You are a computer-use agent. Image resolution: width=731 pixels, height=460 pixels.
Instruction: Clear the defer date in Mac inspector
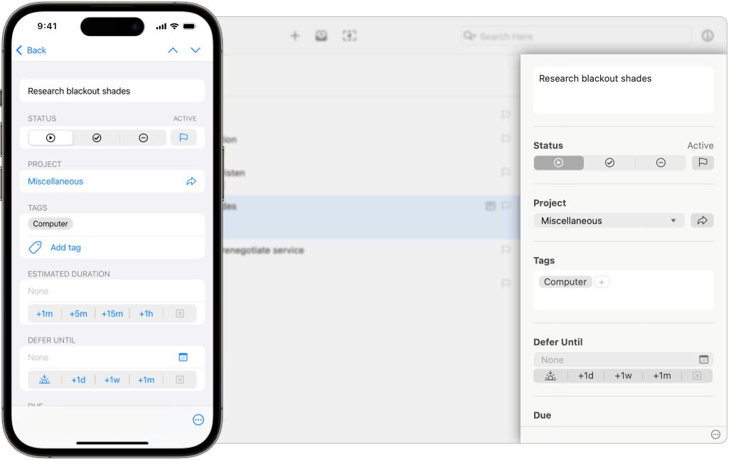[697, 376]
